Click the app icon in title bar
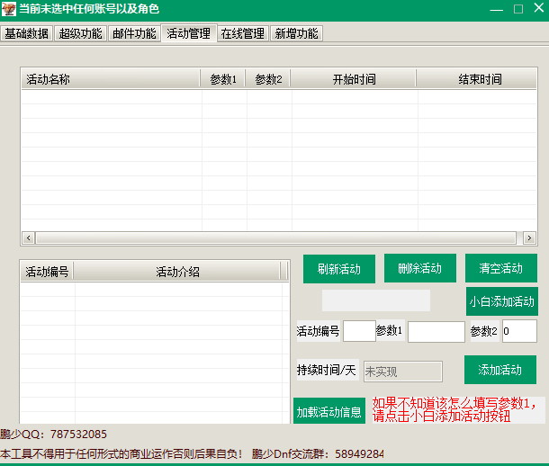549x466 pixels. [9, 9]
